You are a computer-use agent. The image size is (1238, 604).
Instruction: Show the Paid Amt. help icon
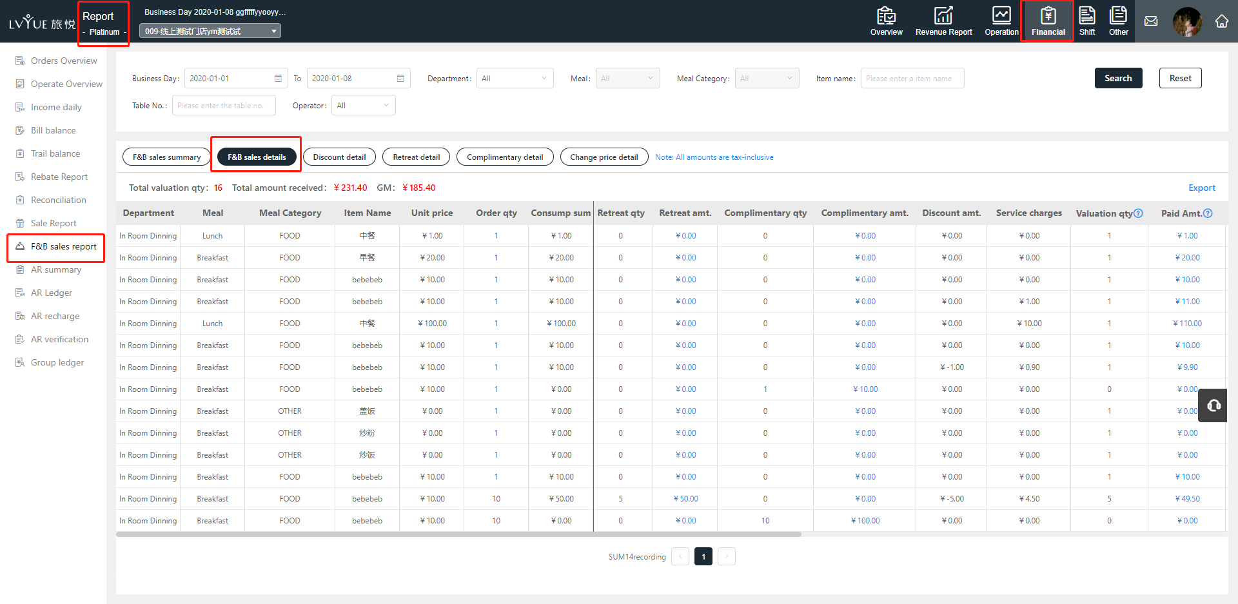tap(1208, 213)
